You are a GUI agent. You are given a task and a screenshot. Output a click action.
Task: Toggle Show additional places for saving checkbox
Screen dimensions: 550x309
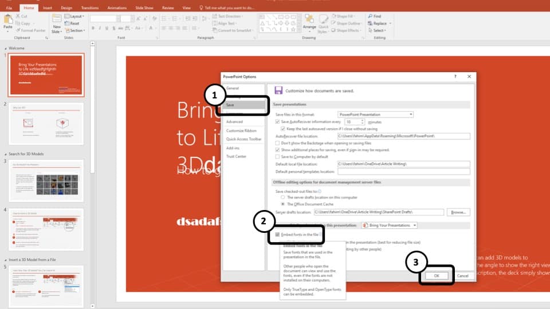pos(277,150)
